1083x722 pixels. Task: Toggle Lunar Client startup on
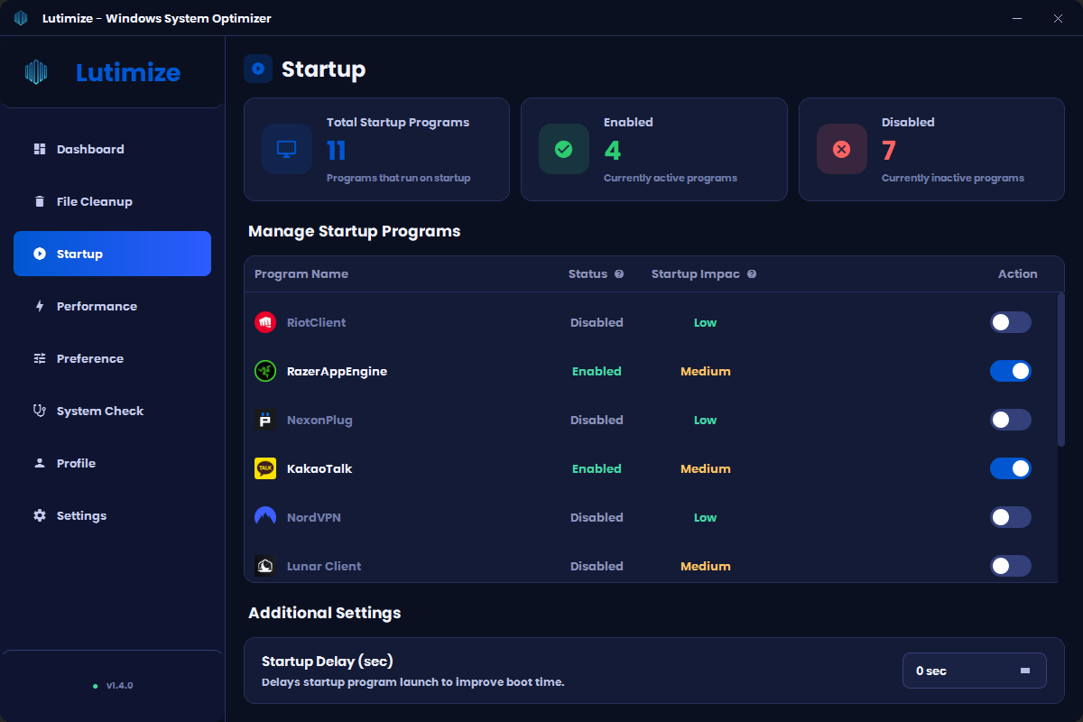click(1011, 566)
